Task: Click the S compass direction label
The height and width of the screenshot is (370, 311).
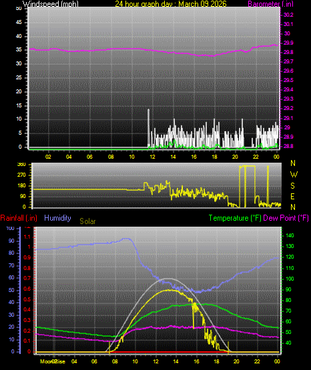Action: click(x=292, y=186)
